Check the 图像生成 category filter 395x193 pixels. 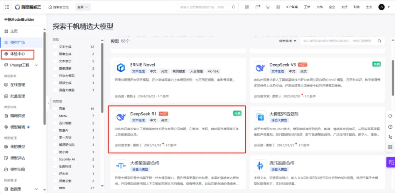click(55, 54)
